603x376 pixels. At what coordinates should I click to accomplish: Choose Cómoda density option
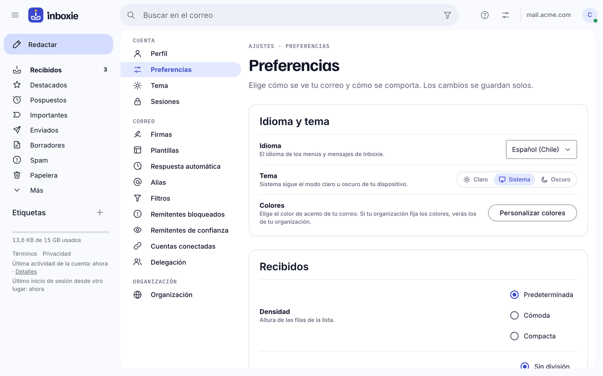point(515,315)
